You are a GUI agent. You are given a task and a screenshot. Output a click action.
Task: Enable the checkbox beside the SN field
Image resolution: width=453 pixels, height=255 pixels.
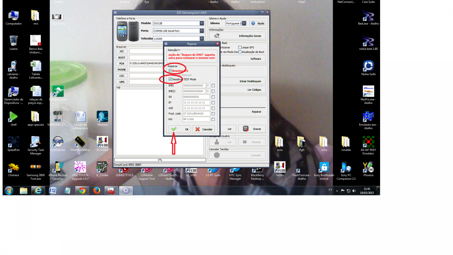(213, 97)
